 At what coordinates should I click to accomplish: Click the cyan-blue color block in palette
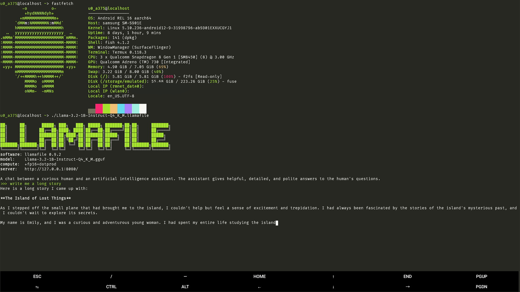coord(121,108)
